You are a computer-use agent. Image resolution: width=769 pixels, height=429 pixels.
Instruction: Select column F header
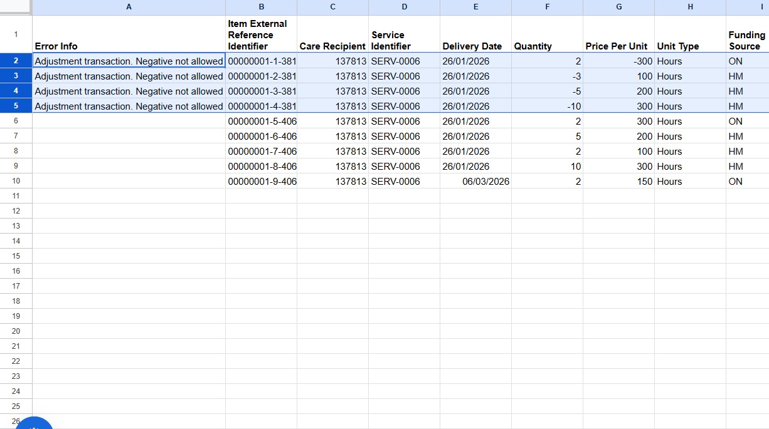(547, 7)
